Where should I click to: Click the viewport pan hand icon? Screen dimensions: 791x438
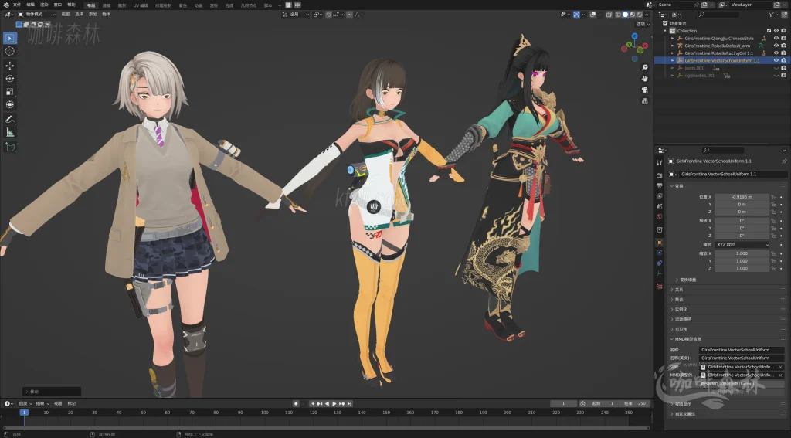pyautogui.click(x=645, y=79)
